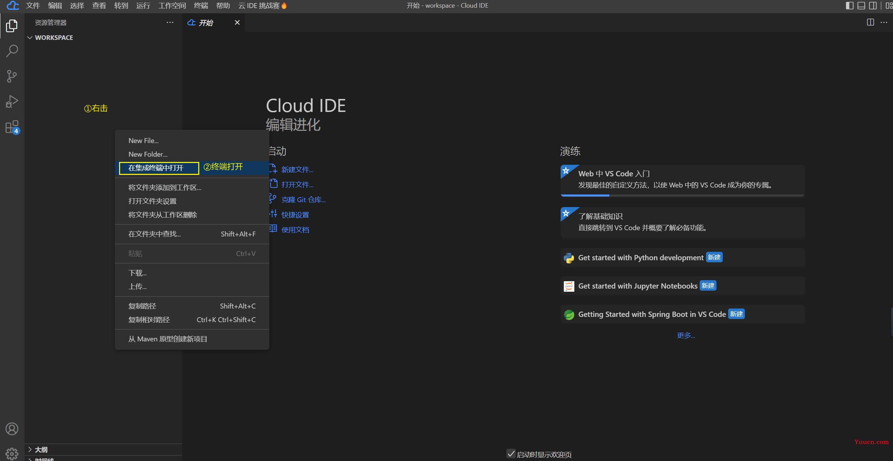The width and height of the screenshot is (893, 461).
Task: Toggle bottom panel layout icon
Action: point(861,6)
